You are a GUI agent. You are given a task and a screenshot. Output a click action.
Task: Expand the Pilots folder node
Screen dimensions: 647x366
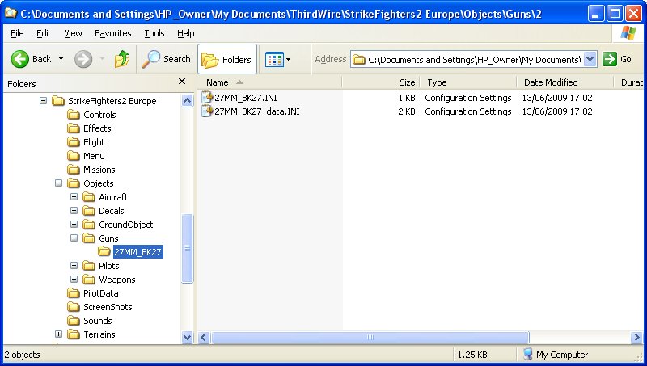(74, 266)
